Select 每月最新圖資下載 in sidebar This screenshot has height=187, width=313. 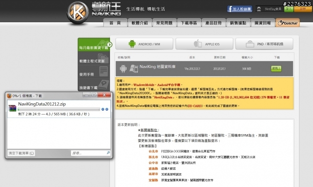coord(93,45)
